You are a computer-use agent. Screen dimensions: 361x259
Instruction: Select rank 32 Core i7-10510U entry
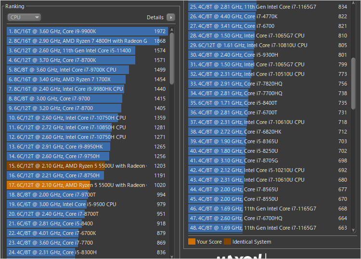tap(269, 74)
